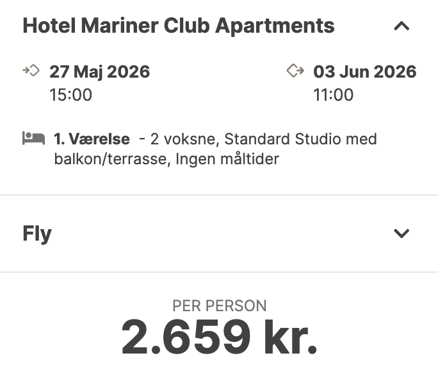The image size is (438, 376).
Task: Expand the Fly section chevron
Action: click(x=401, y=233)
